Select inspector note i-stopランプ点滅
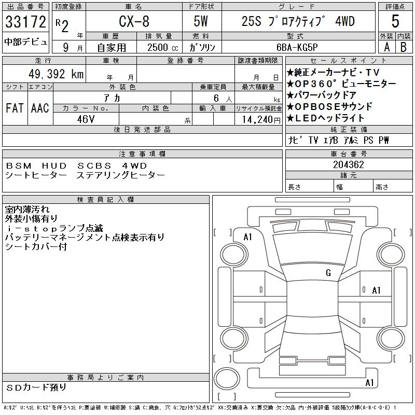This screenshot has width=415, height=415. pos(54,228)
